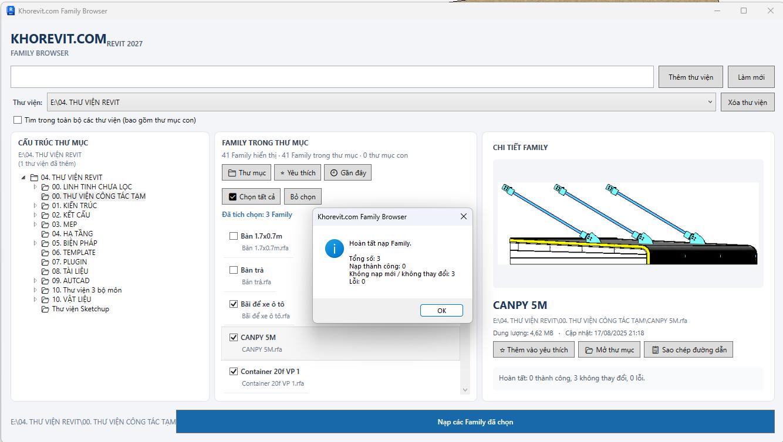Image resolution: width=783 pixels, height=442 pixels.
Task: Switch to the Gần đây filter tab
Action: [x=348, y=173]
